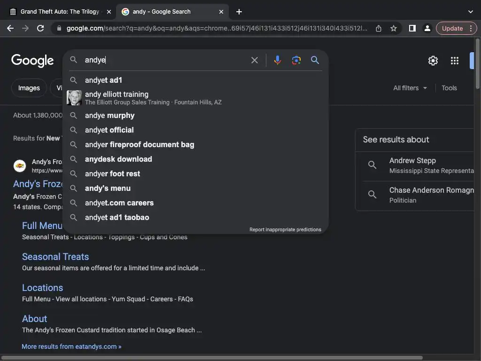Open the Chrome profile icon

pos(427,28)
